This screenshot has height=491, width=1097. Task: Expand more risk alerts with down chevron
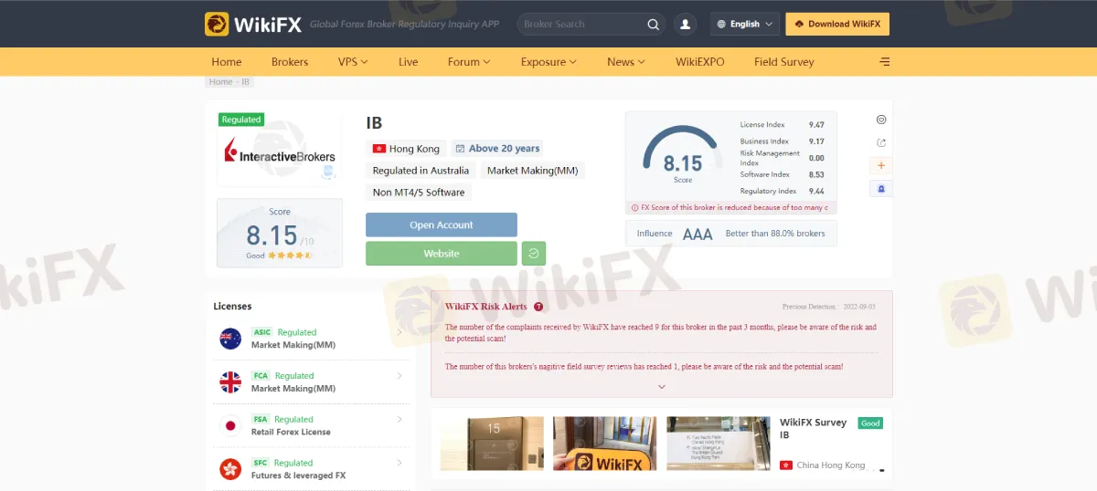coord(662,387)
